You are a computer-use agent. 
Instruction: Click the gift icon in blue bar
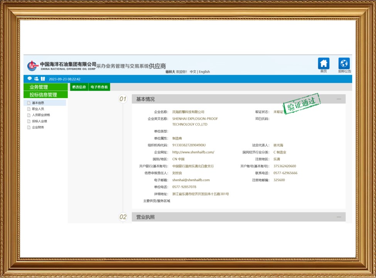tap(43, 79)
